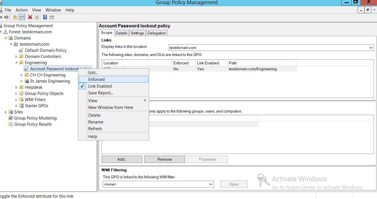The height and width of the screenshot is (199, 377).
Task: Collapse the Engineering OU in the tree
Action: pyautogui.click(x=16, y=63)
